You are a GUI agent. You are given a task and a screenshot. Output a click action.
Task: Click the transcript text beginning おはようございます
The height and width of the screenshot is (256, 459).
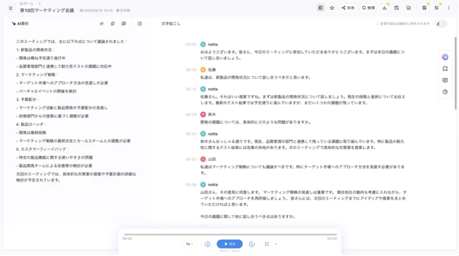302,55
